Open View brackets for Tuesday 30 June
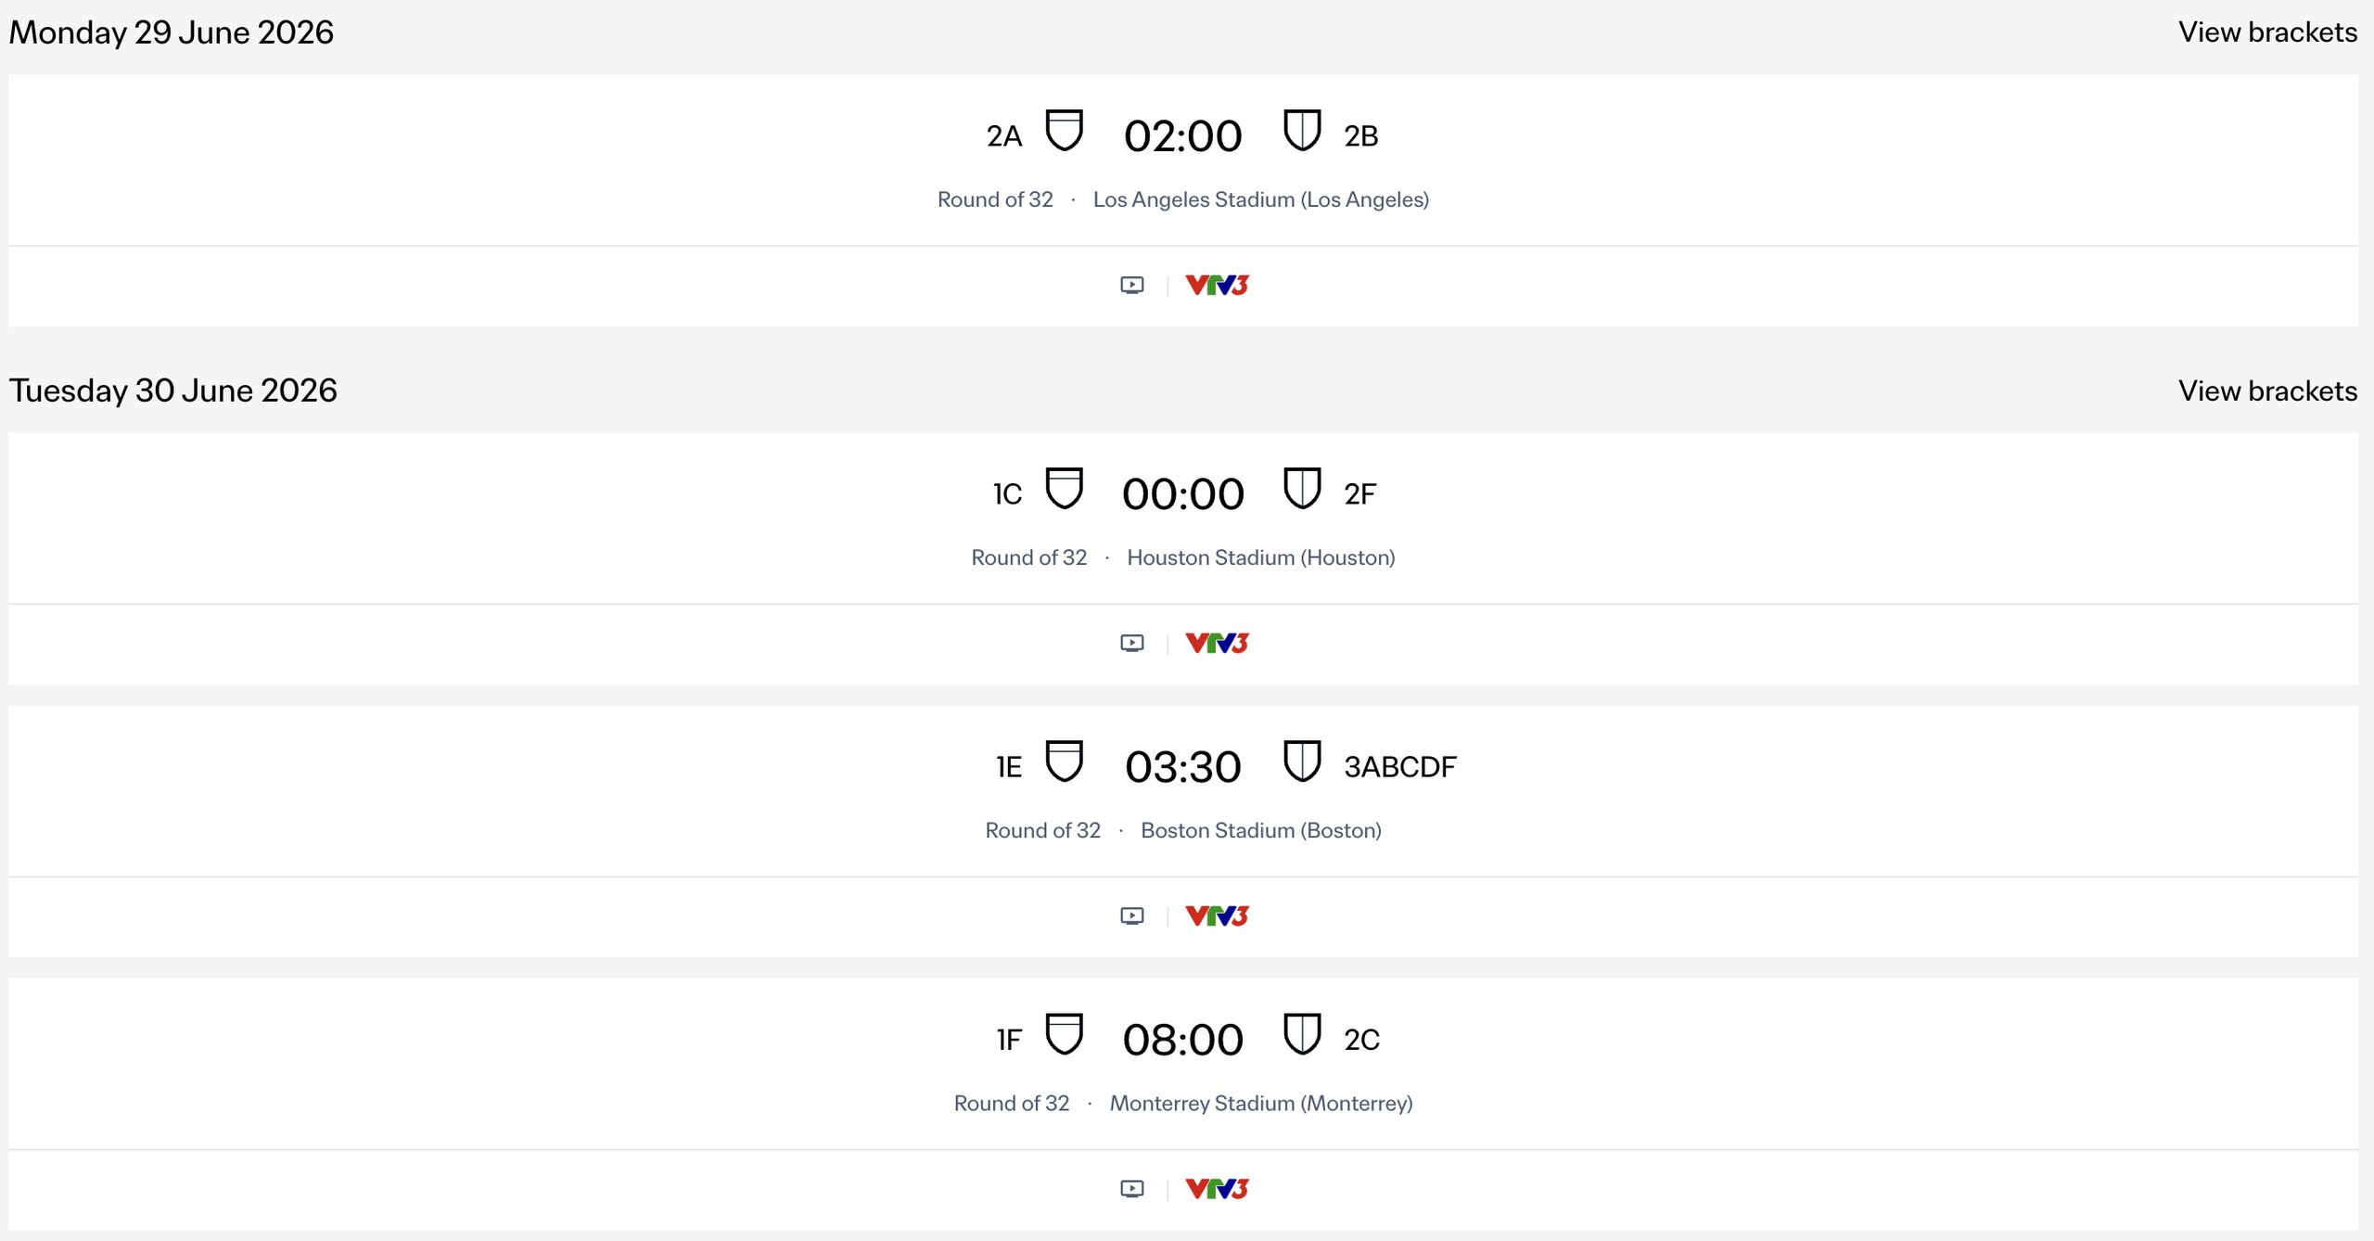2374x1241 pixels. pyautogui.click(x=2268, y=390)
